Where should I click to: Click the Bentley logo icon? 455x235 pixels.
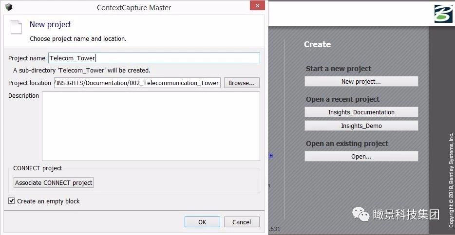point(443,14)
